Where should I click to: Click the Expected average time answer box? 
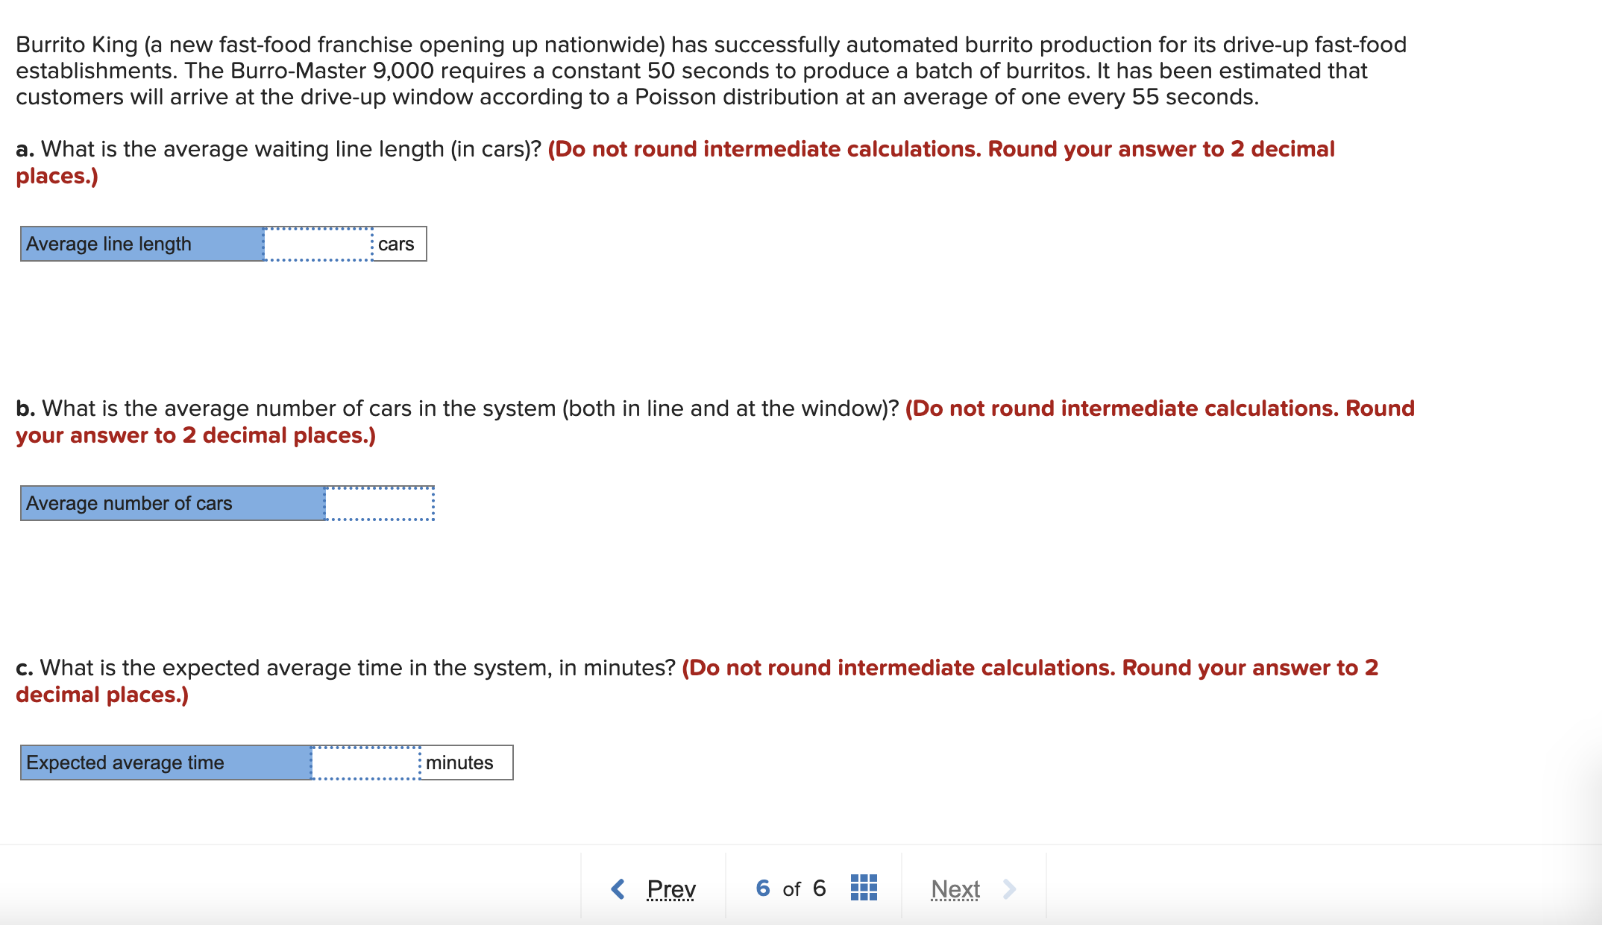pos(366,763)
